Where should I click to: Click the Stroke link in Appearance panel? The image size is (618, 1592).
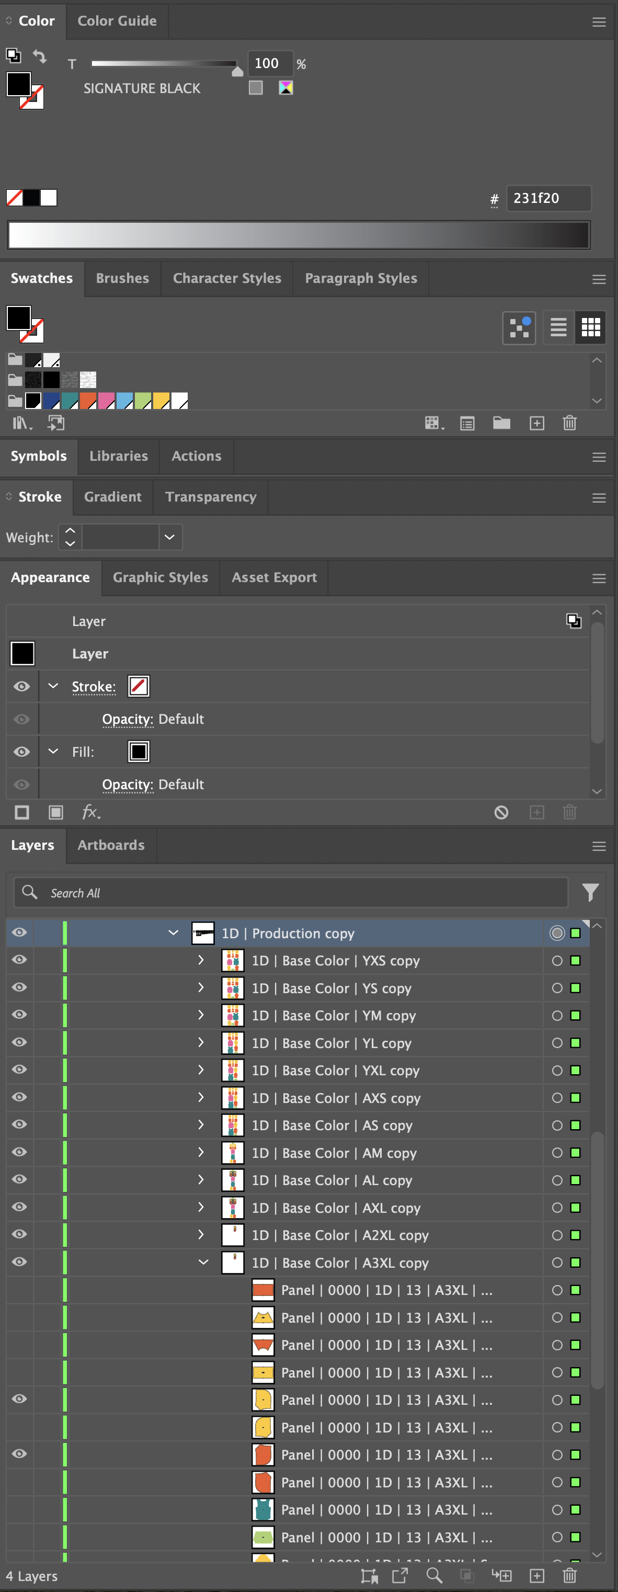[93, 687]
